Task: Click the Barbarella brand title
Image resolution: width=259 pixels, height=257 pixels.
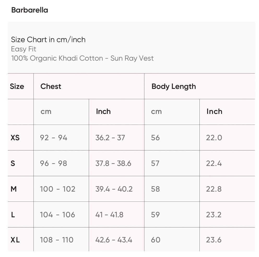Action: click(x=30, y=10)
